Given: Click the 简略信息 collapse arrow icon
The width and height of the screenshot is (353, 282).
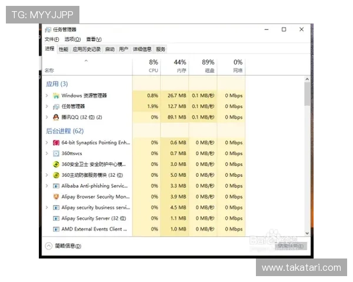Looking at the screenshot, I should pos(49,246).
